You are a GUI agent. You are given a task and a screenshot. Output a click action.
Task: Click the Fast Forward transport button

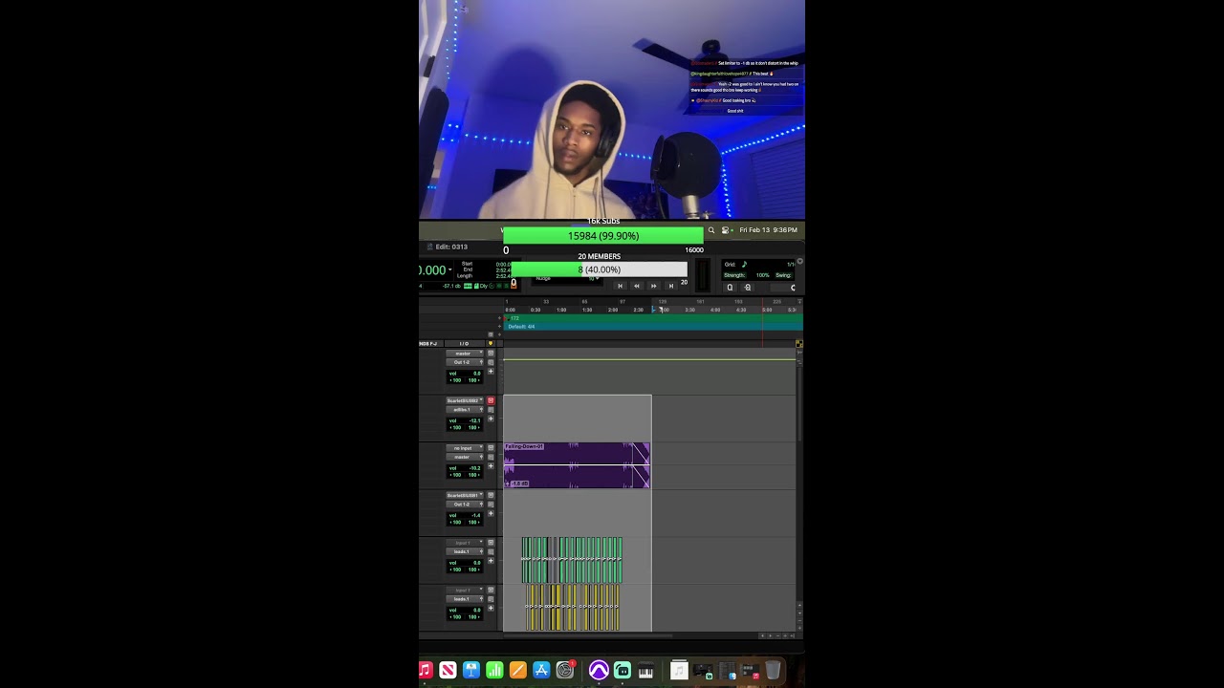(x=654, y=286)
